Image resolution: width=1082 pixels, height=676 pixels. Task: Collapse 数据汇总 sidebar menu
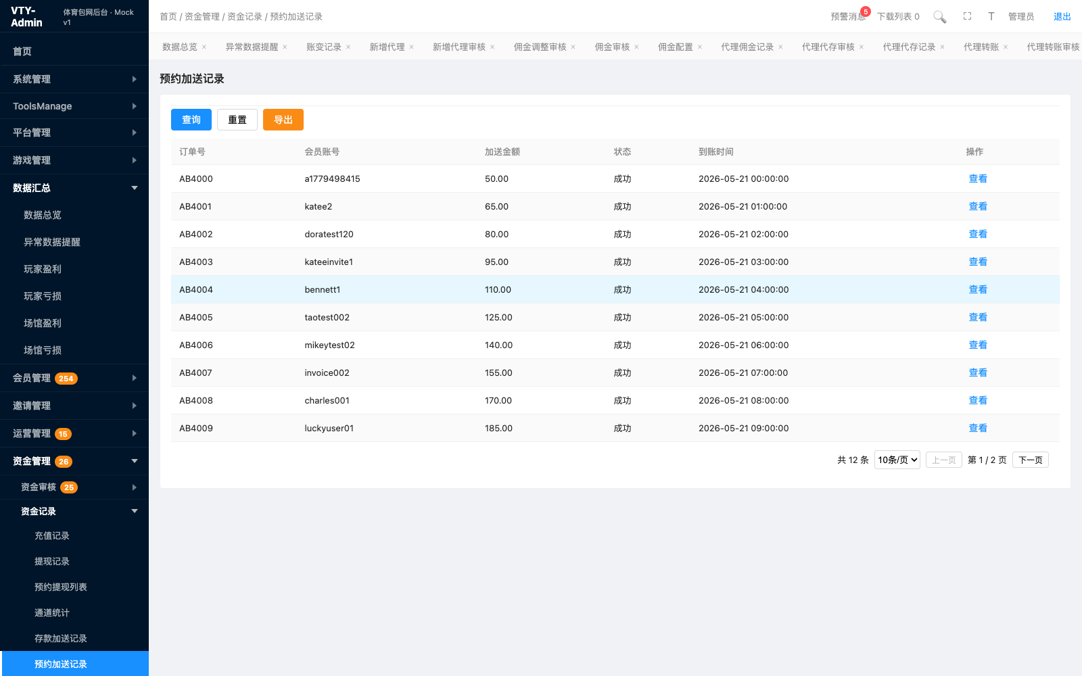coord(74,188)
